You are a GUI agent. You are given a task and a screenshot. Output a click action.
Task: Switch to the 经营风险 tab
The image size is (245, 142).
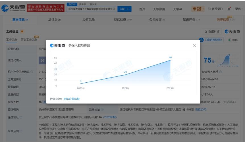click(89, 20)
